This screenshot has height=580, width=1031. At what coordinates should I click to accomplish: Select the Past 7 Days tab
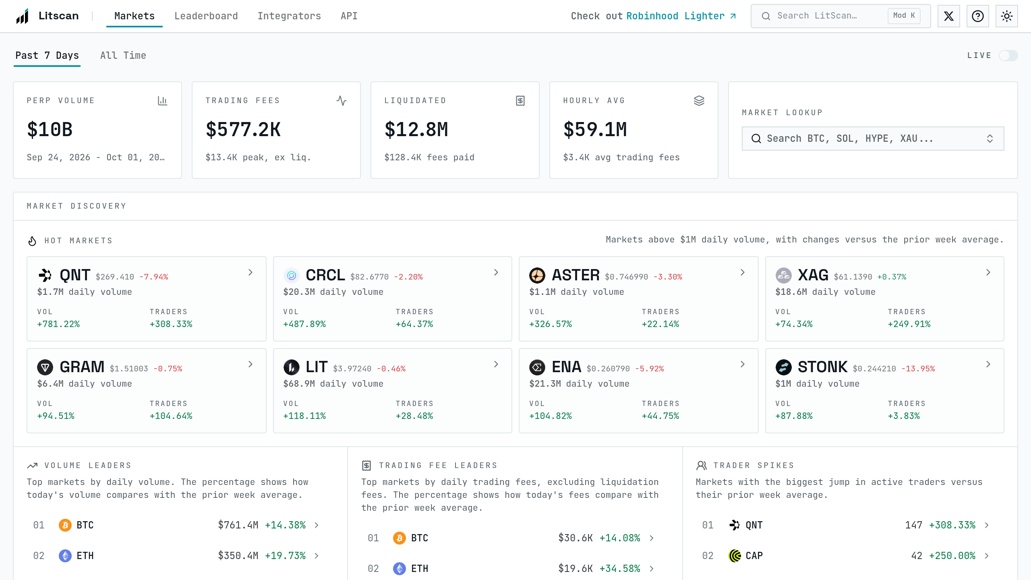coord(47,56)
